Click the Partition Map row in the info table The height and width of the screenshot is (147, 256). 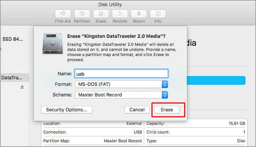(x=92, y=140)
